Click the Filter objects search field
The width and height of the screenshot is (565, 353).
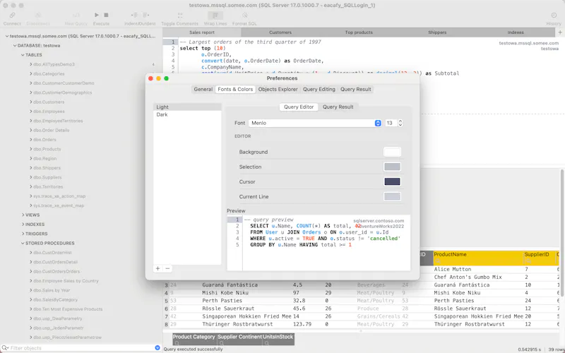[x=81, y=348]
